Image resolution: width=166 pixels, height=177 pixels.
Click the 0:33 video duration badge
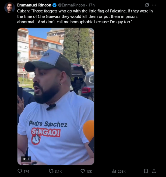pos(26,159)
